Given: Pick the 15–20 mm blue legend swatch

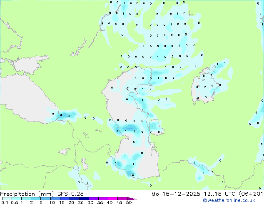Looking at the screenshot, I should click(x=65, y=199).
